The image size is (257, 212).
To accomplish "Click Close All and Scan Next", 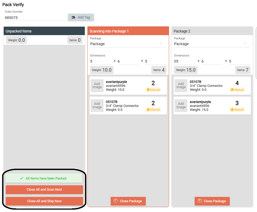I will click(44, 189).
